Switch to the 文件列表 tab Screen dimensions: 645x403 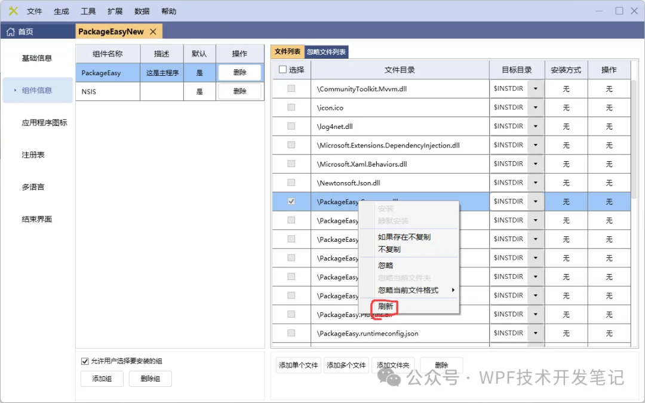coord(287,52)
